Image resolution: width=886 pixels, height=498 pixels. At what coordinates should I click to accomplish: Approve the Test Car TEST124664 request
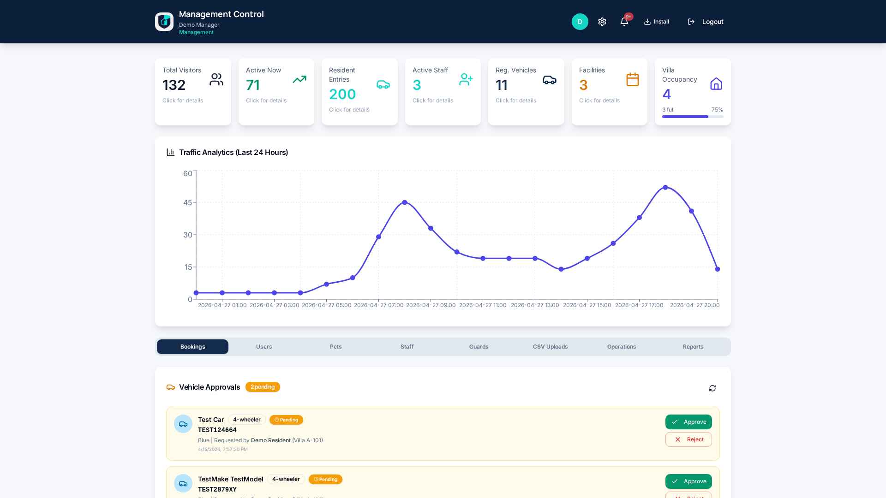coord(688,422)
